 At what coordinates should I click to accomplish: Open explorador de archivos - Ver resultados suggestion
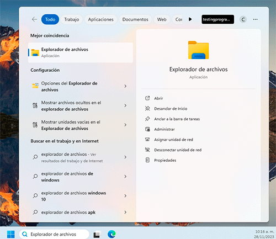[x=81, y=157]
